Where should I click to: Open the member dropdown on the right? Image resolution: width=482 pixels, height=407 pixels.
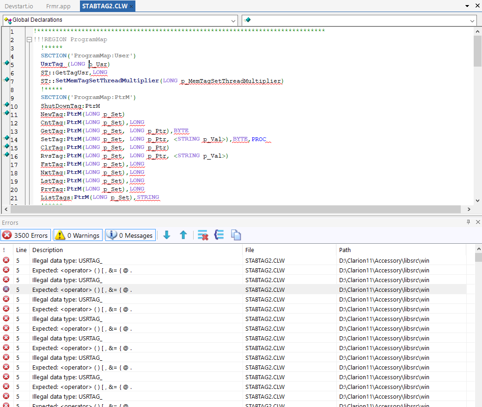tap(472, 20)
